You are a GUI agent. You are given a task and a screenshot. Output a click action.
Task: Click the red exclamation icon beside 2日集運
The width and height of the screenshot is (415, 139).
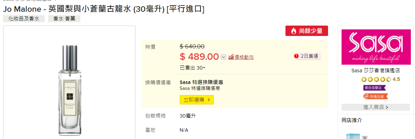click(x=296, y=56)
